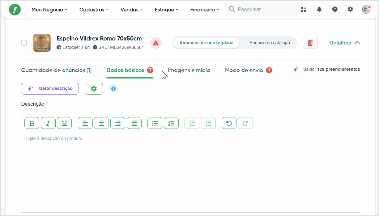379x216 pixels.
Task: Open the settings gear in top bar
Action: coord(350,9)
